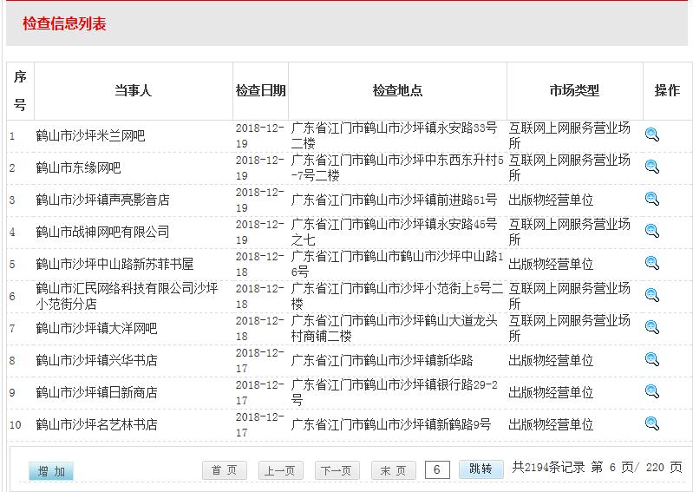Jump to last page with 末页
Image resolution: width=693 pixels, height=492 pixels.
tap(393, 470)
